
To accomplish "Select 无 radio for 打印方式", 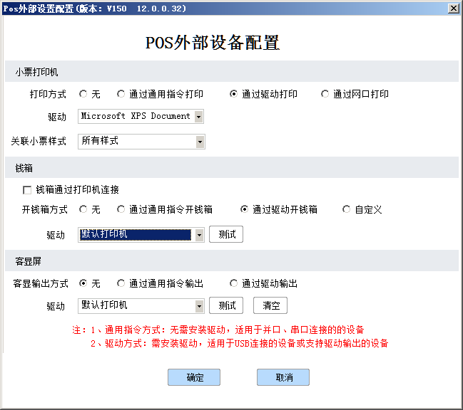I will (x=83, y=94).
